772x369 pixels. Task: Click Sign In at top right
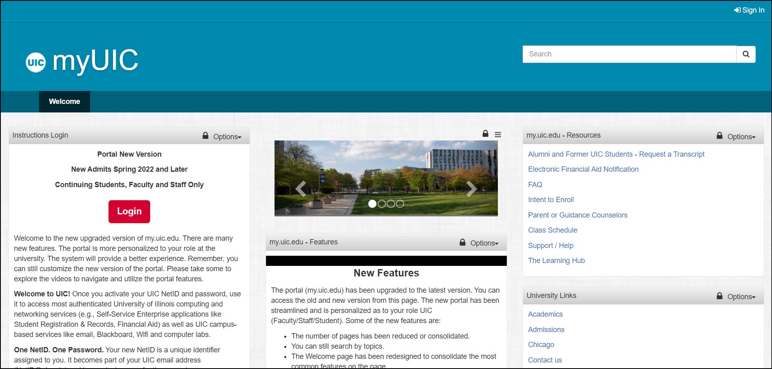coord(749,10)
